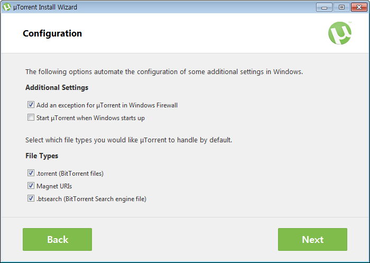Viewport: 370px width, 263px height.
Task: Click the File Types heading
Action: 42,156
